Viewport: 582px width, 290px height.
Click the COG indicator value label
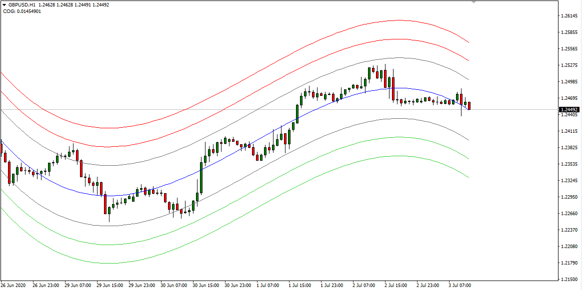pyautogui.click(x=22, y=11)
